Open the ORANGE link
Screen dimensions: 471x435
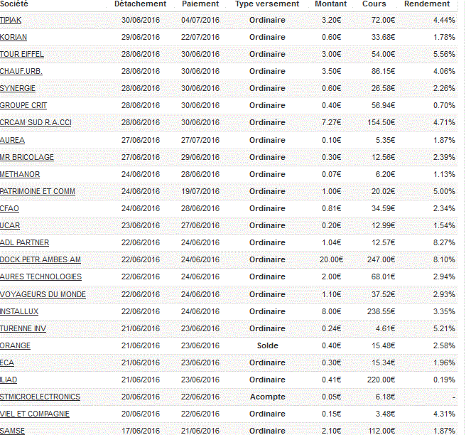(x=15, y=346)
